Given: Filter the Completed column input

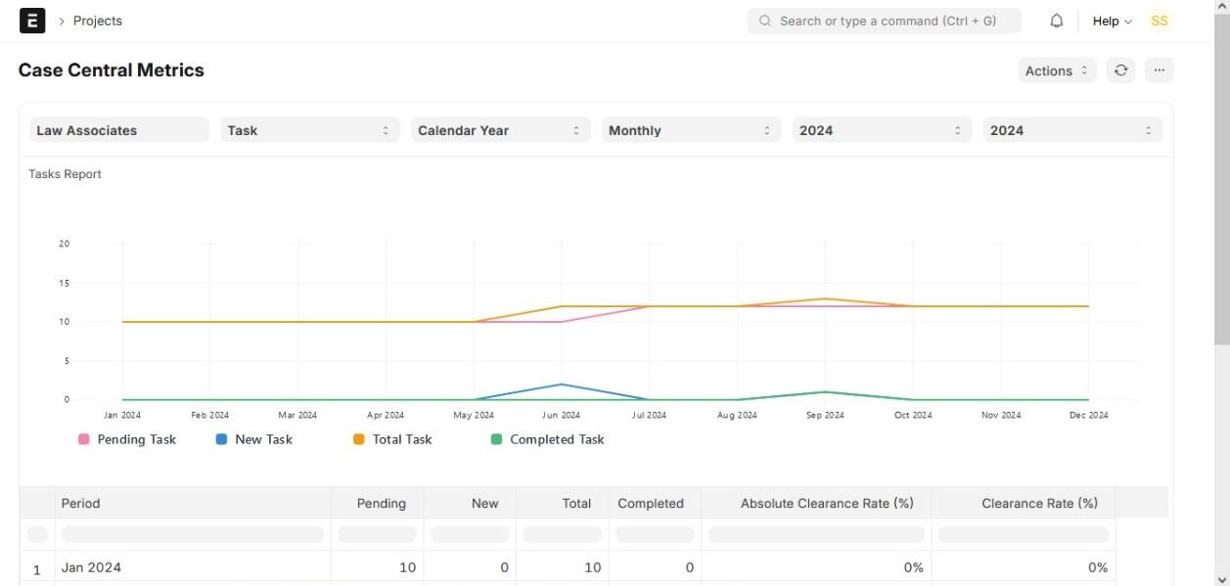Looking at the screenshot, I should pos(655,534).
